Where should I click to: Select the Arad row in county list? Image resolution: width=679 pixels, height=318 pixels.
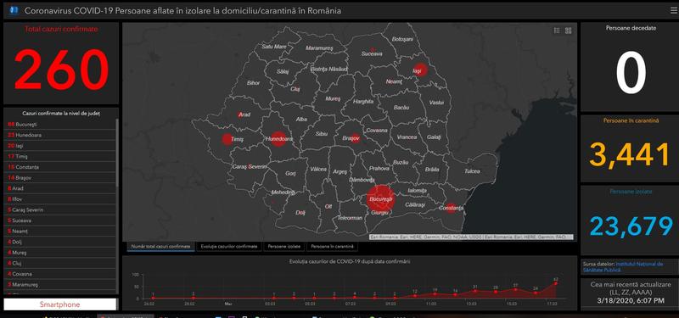click(x=59, y=188)
